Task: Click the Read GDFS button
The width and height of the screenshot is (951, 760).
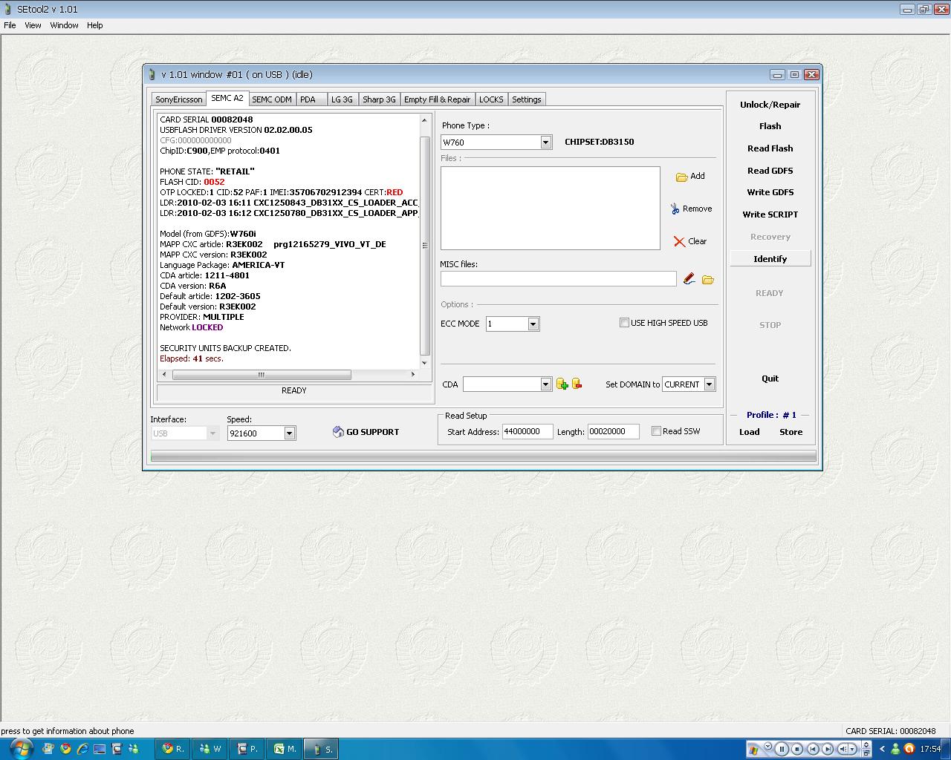Action: click(770, 171)
